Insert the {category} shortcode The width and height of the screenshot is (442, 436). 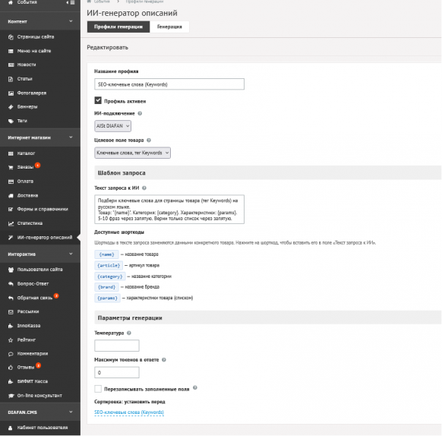pos(110,276)
